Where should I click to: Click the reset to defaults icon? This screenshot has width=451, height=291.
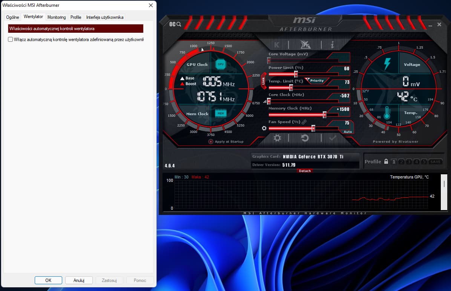[x=305, y=138]
